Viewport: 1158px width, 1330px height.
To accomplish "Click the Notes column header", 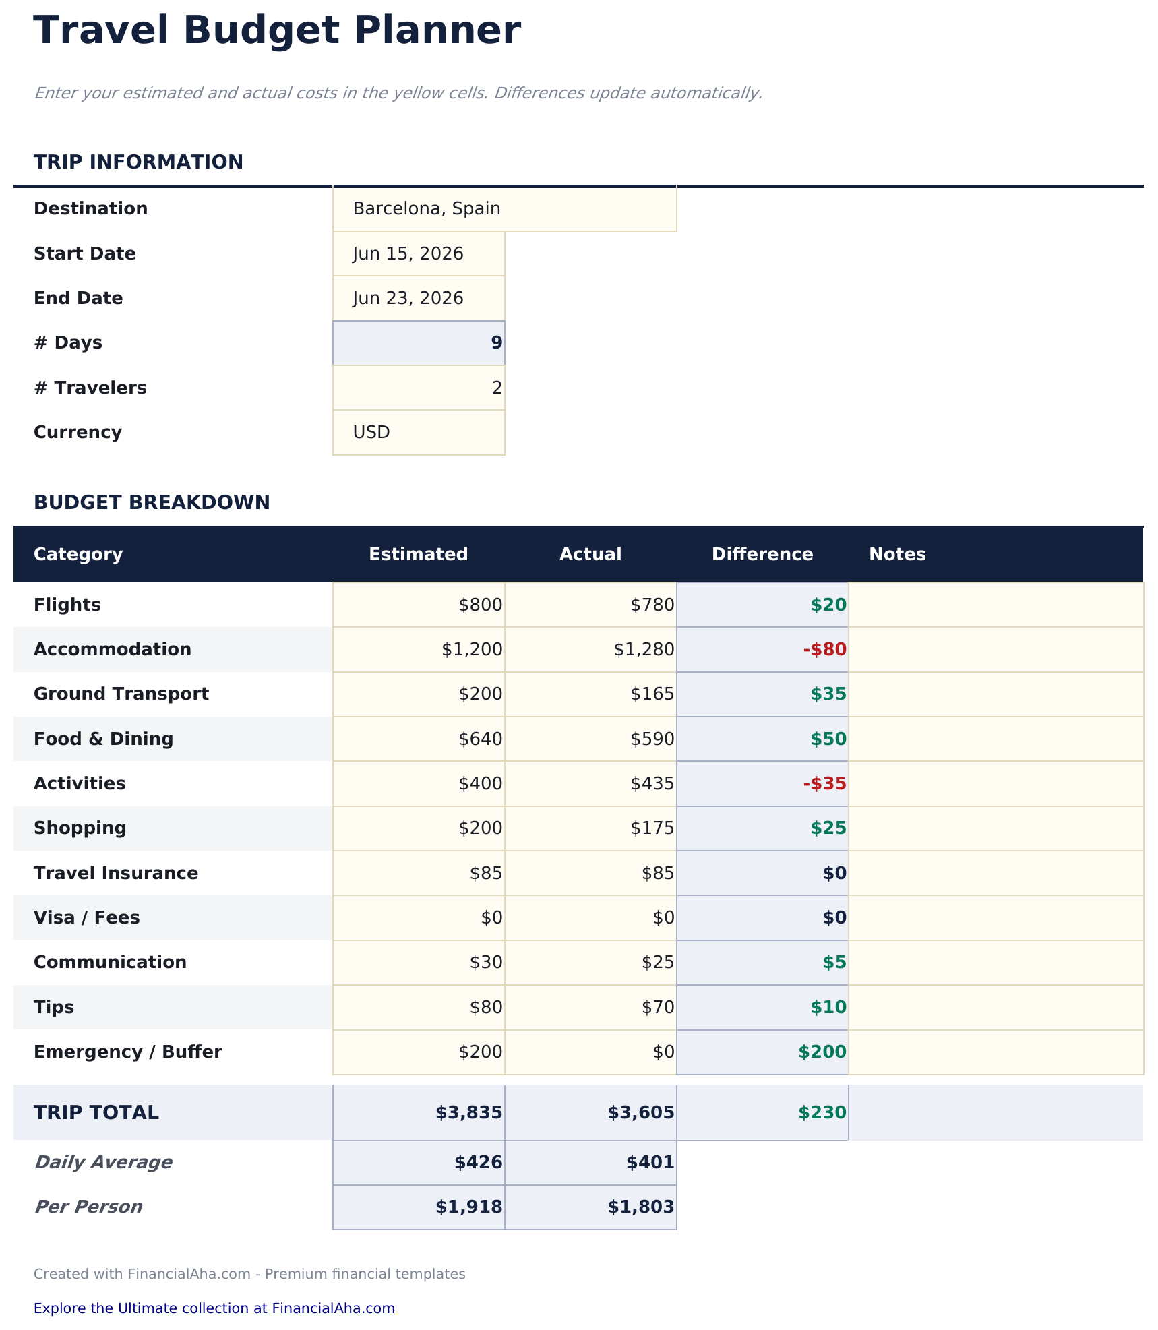I will click(897, 554).
